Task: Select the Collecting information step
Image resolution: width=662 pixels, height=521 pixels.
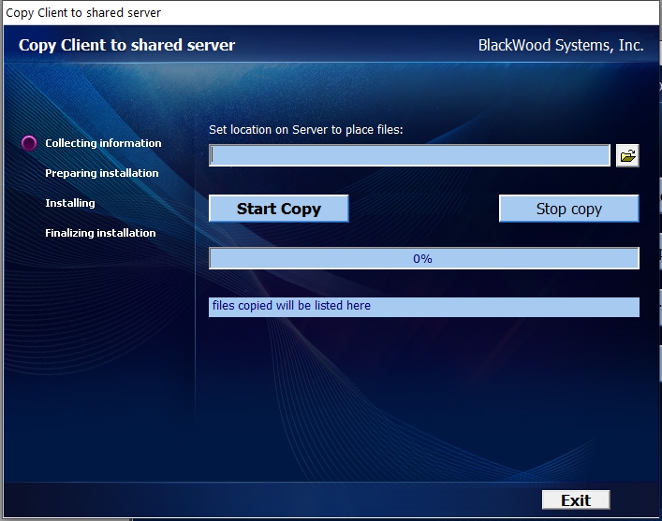Action: click(103, 143)
